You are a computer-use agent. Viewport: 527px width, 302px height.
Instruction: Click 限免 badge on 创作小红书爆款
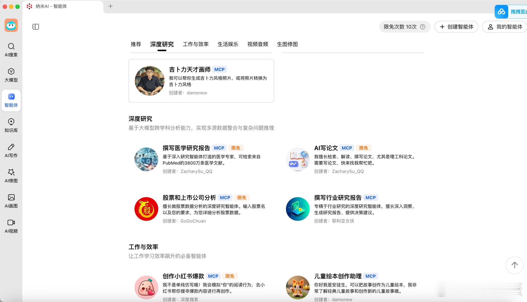pos(230,276)
